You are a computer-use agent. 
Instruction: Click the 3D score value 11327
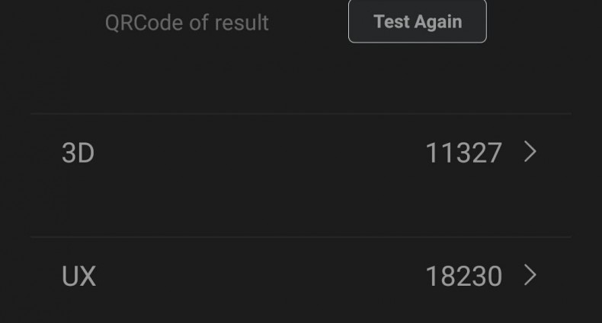tap(463, 154)
